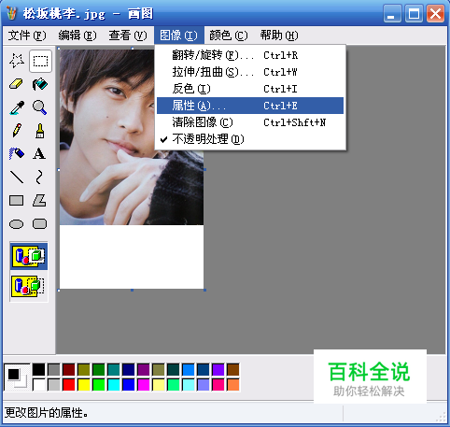The image size is (450, 427).
Task: Open the 编辑(E) menu
Action: click(77, 36)
